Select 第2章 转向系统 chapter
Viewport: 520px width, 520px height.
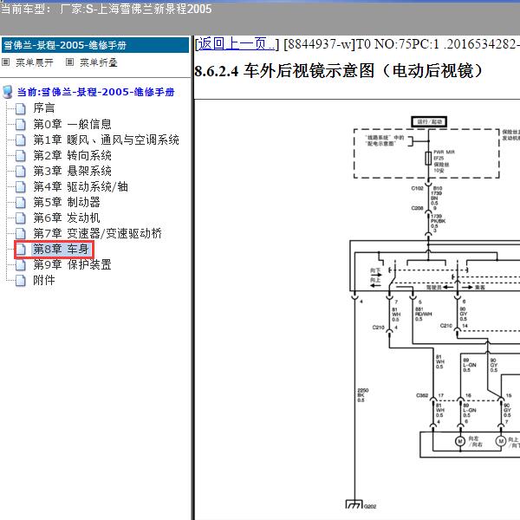(x=72, y=155)
